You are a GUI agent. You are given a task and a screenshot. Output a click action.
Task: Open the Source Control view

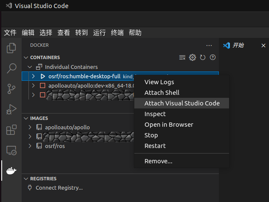(11, 89)
